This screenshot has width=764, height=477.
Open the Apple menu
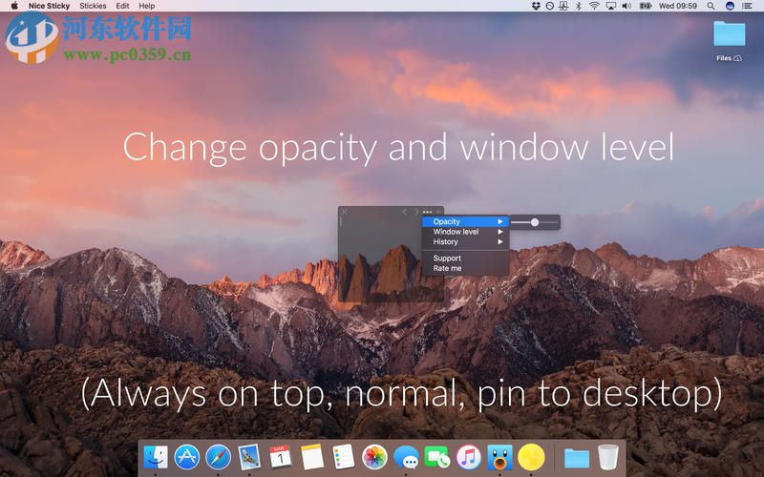(x=14, y=6)
